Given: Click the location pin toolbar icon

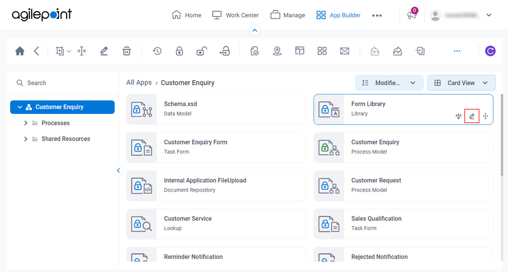Looking at the screenshot, I should click(277, 51).
